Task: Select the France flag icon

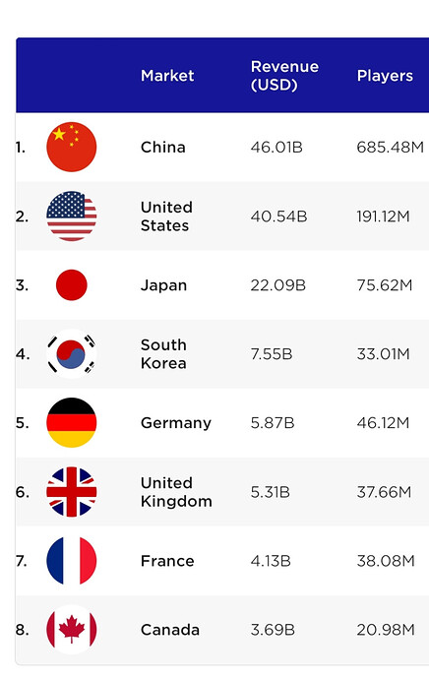Action: tap(72, 561)
